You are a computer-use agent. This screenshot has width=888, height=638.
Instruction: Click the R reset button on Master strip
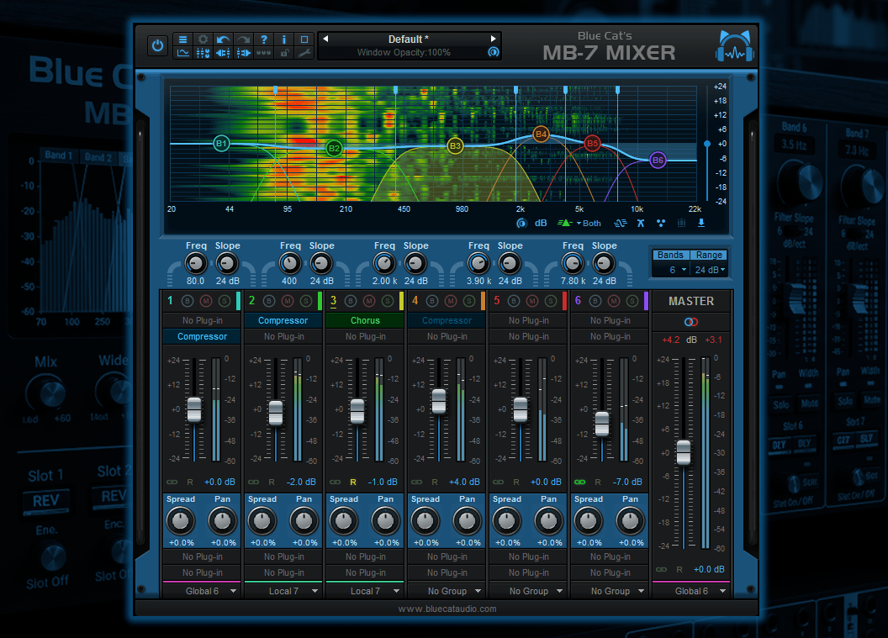tap(679, 570)
